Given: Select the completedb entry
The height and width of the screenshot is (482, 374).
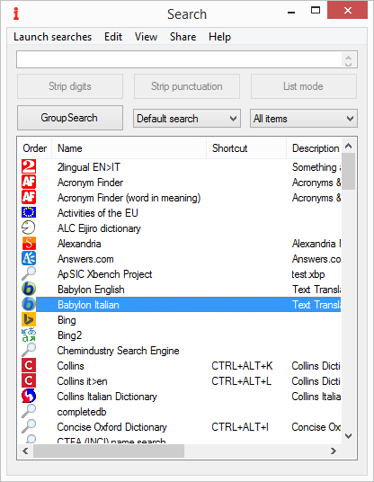Looking at the screenshot, I should coord(82,412).
